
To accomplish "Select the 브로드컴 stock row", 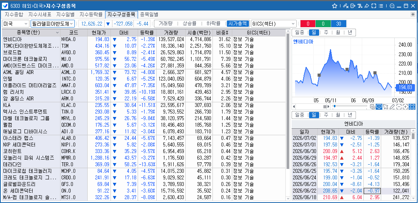I will 143,52.
